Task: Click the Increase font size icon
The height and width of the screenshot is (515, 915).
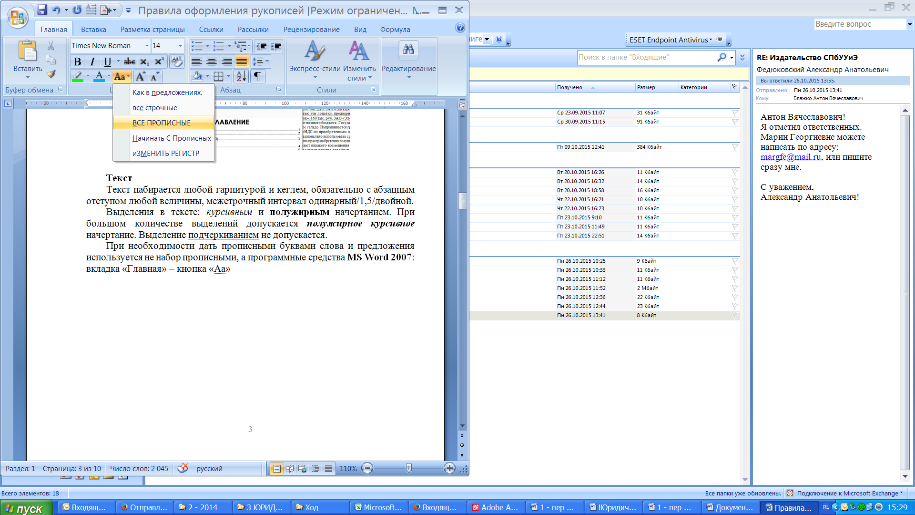Action: (x=141, y=76)
